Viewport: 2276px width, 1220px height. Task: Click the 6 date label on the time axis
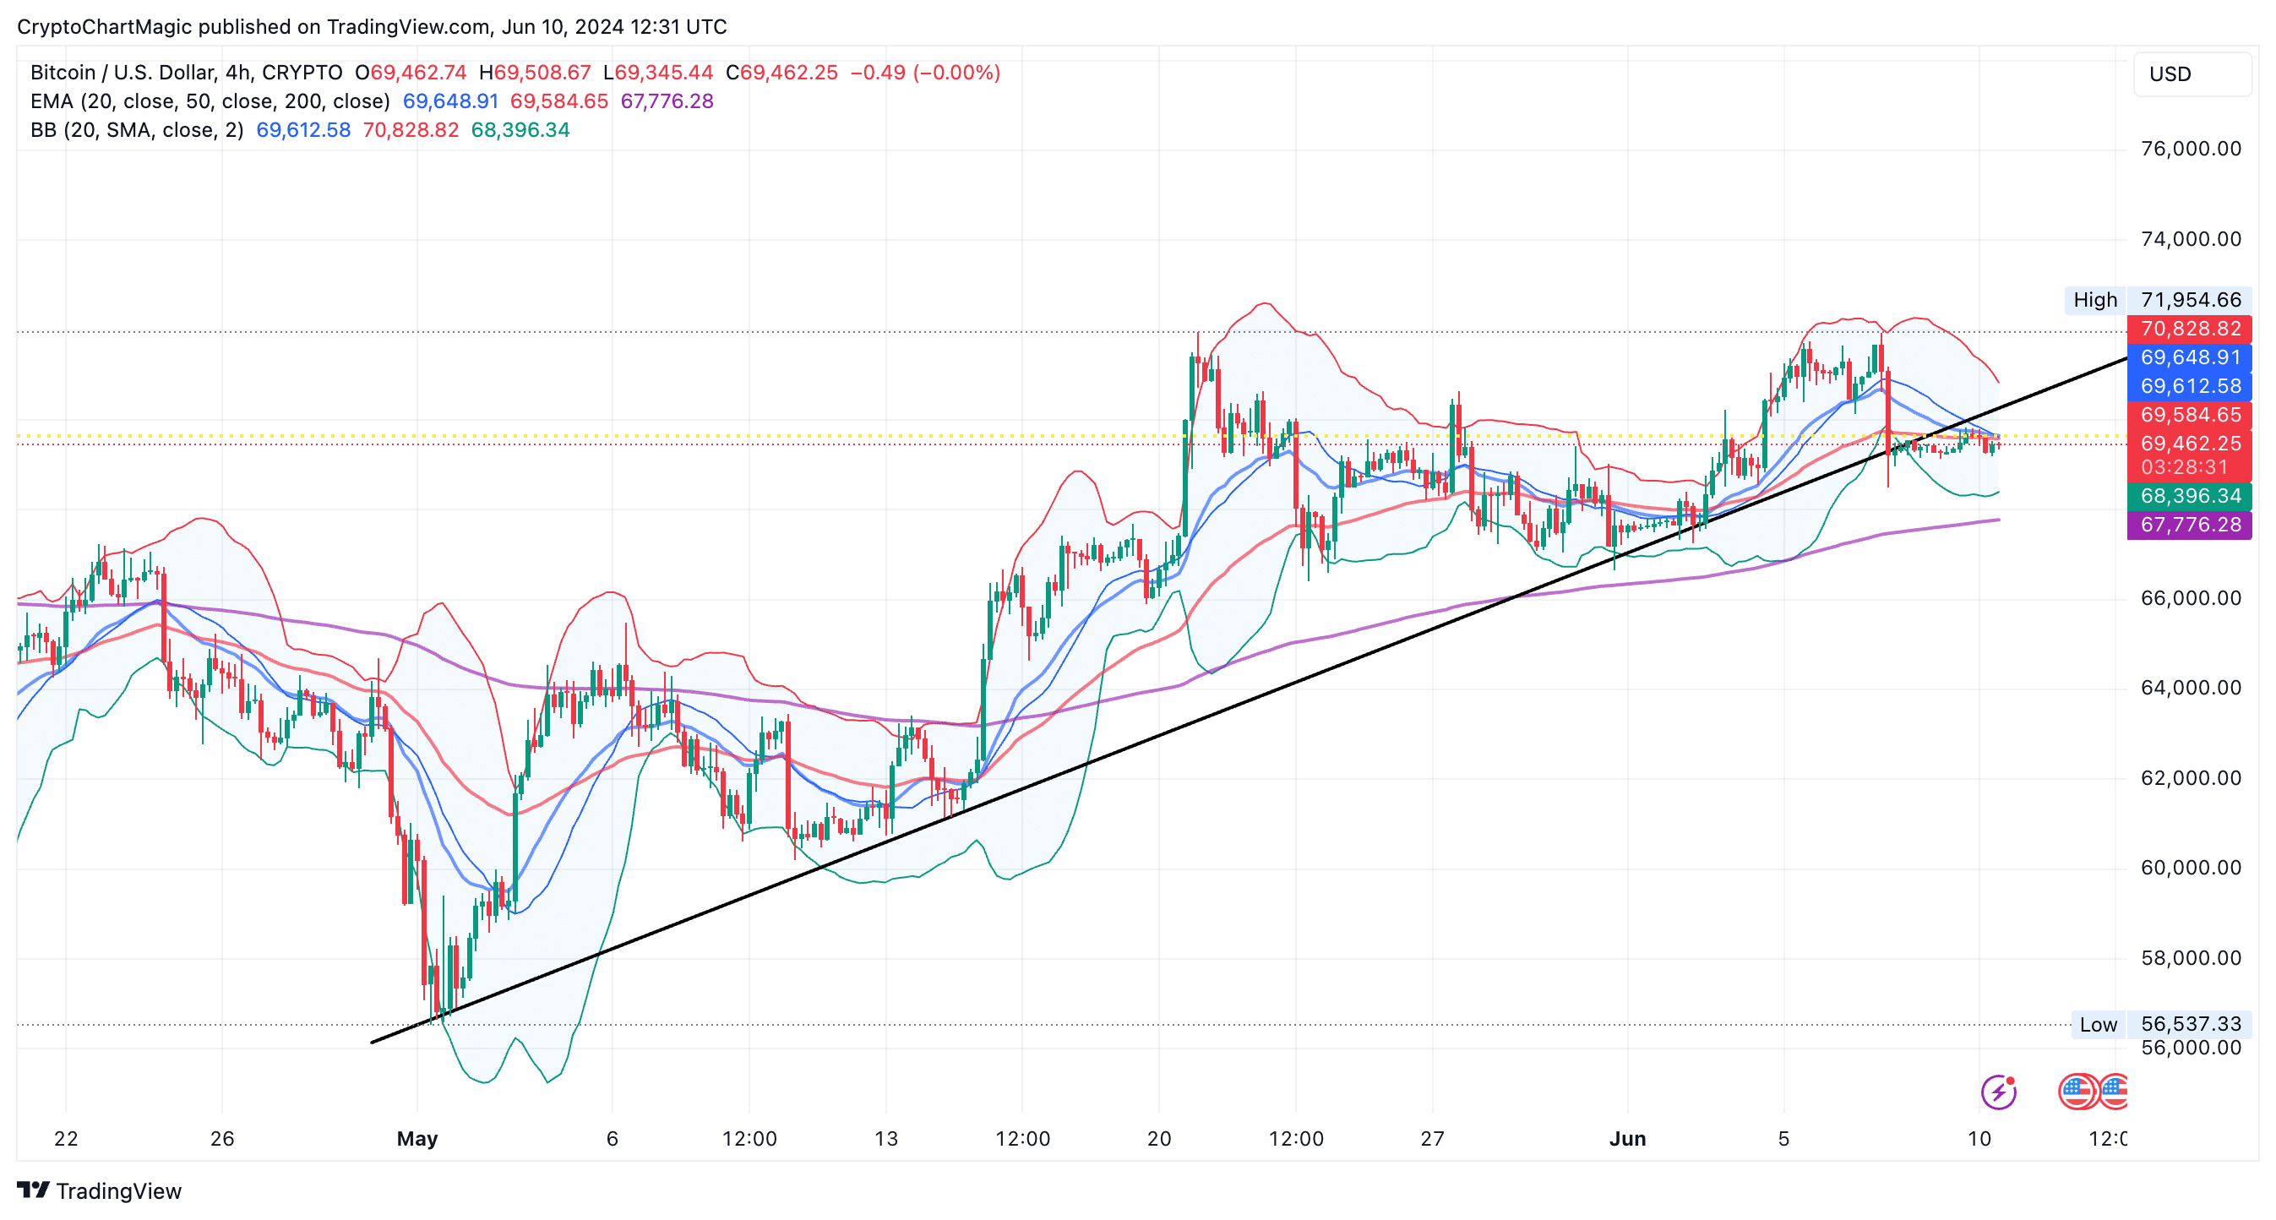pos(613,1139)
